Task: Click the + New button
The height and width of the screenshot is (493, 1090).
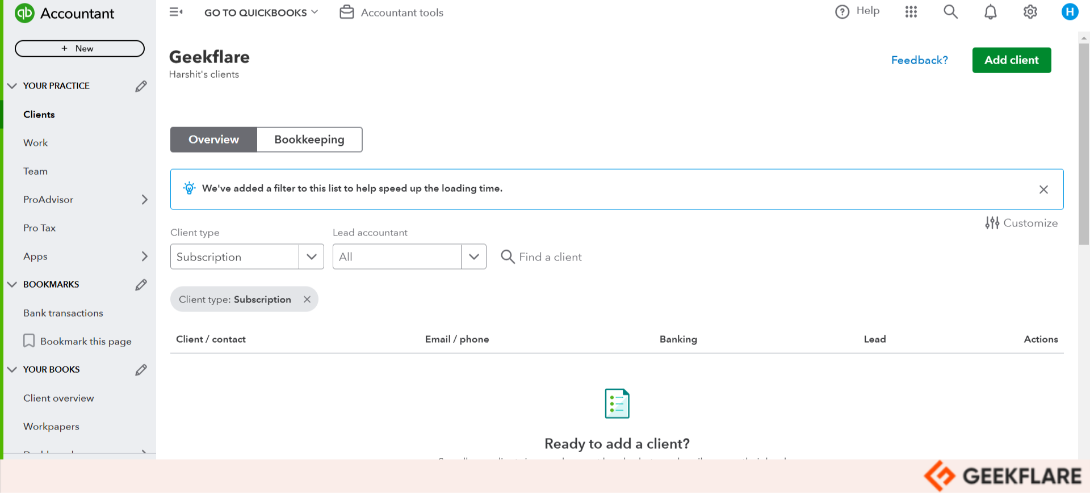Action: (x=79, y=49)
